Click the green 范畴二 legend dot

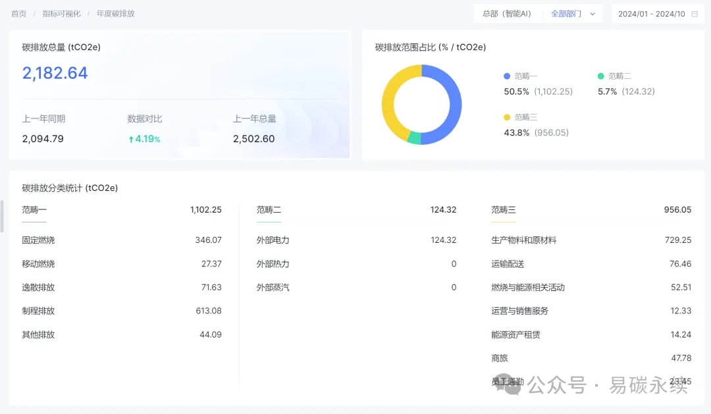click(x=600, y=76)
